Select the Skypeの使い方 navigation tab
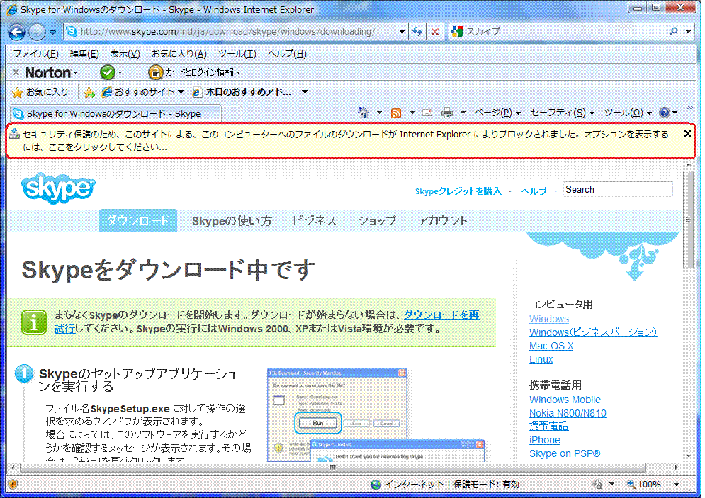Screen dimensions: 705x498 coord(232,221)
